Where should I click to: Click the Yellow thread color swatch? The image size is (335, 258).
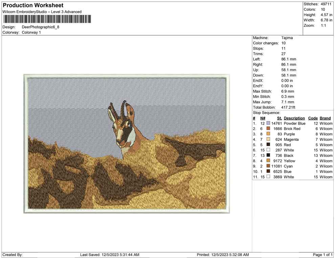coord(268,160)
